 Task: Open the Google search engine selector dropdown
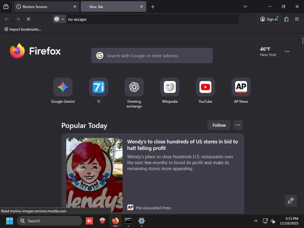[59, 19]
